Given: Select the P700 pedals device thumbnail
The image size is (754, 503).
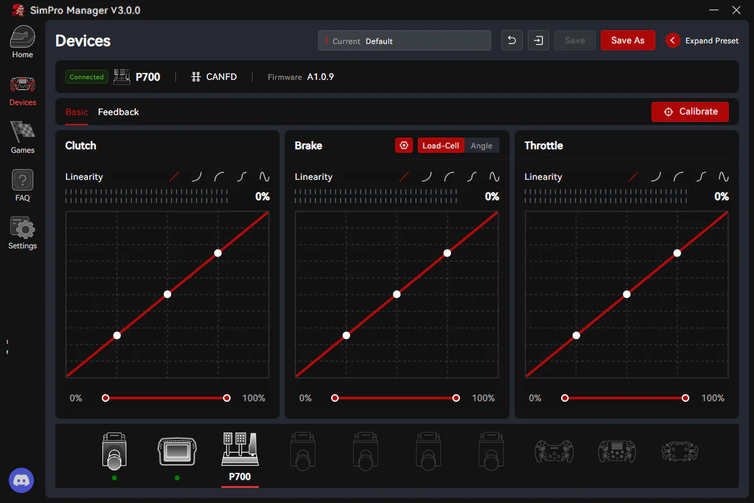Looking at the screenshot, I should 239,449.
